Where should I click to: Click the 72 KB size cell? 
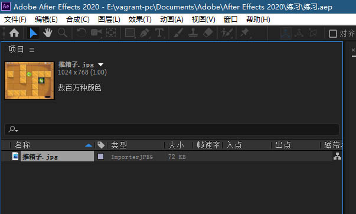[x=177, y=157]
